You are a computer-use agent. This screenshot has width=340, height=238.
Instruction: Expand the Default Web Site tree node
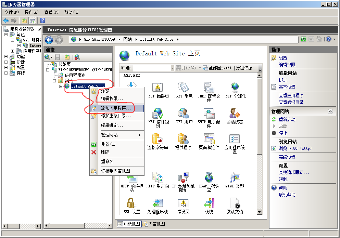(x=61, y=86)
